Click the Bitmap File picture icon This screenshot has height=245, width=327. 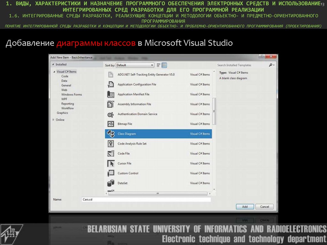(x=111, y=124)
